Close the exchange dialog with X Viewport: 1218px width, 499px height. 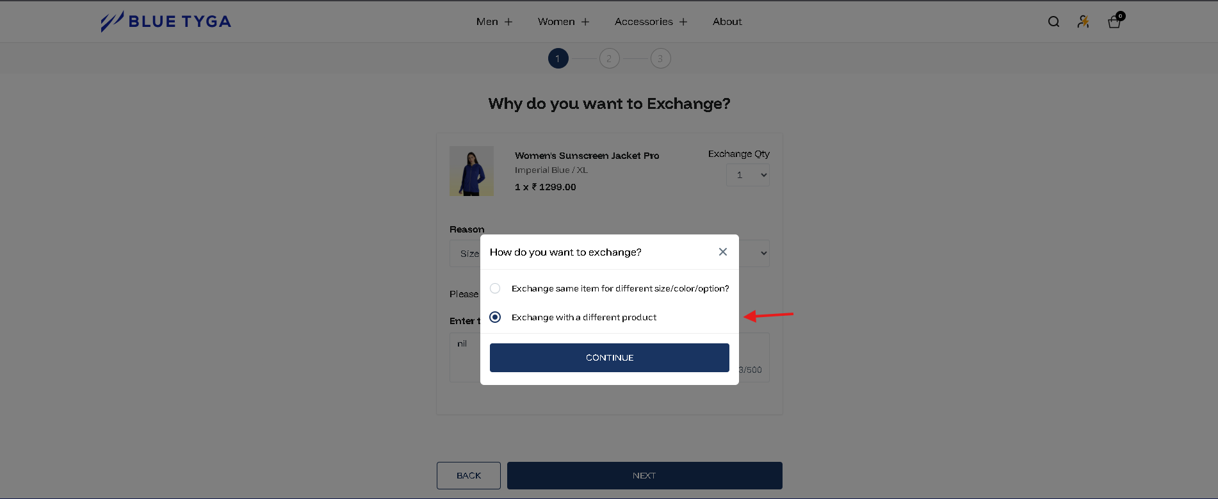pos(723,252)
